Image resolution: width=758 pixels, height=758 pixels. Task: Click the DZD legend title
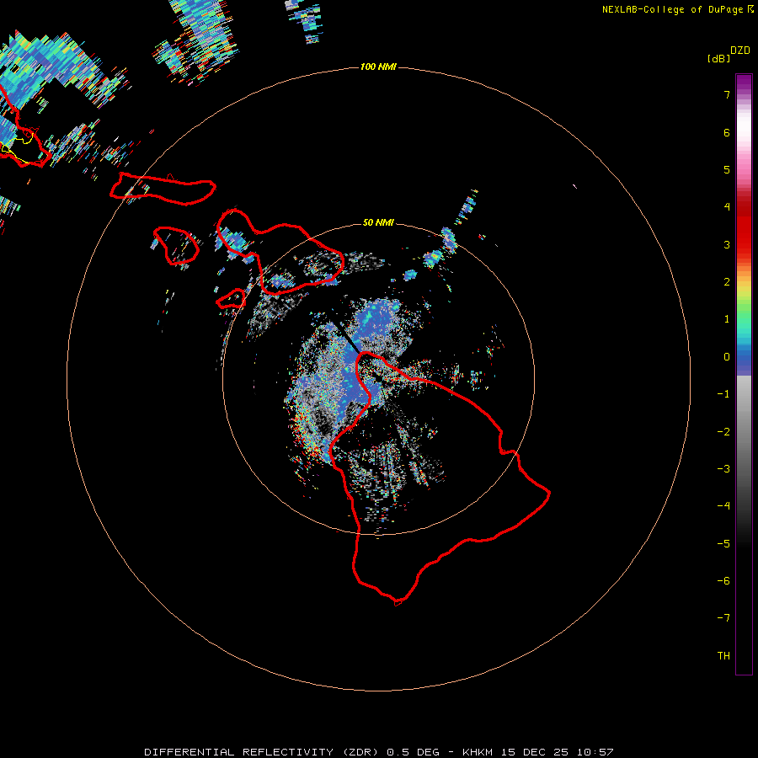(740, 51)
